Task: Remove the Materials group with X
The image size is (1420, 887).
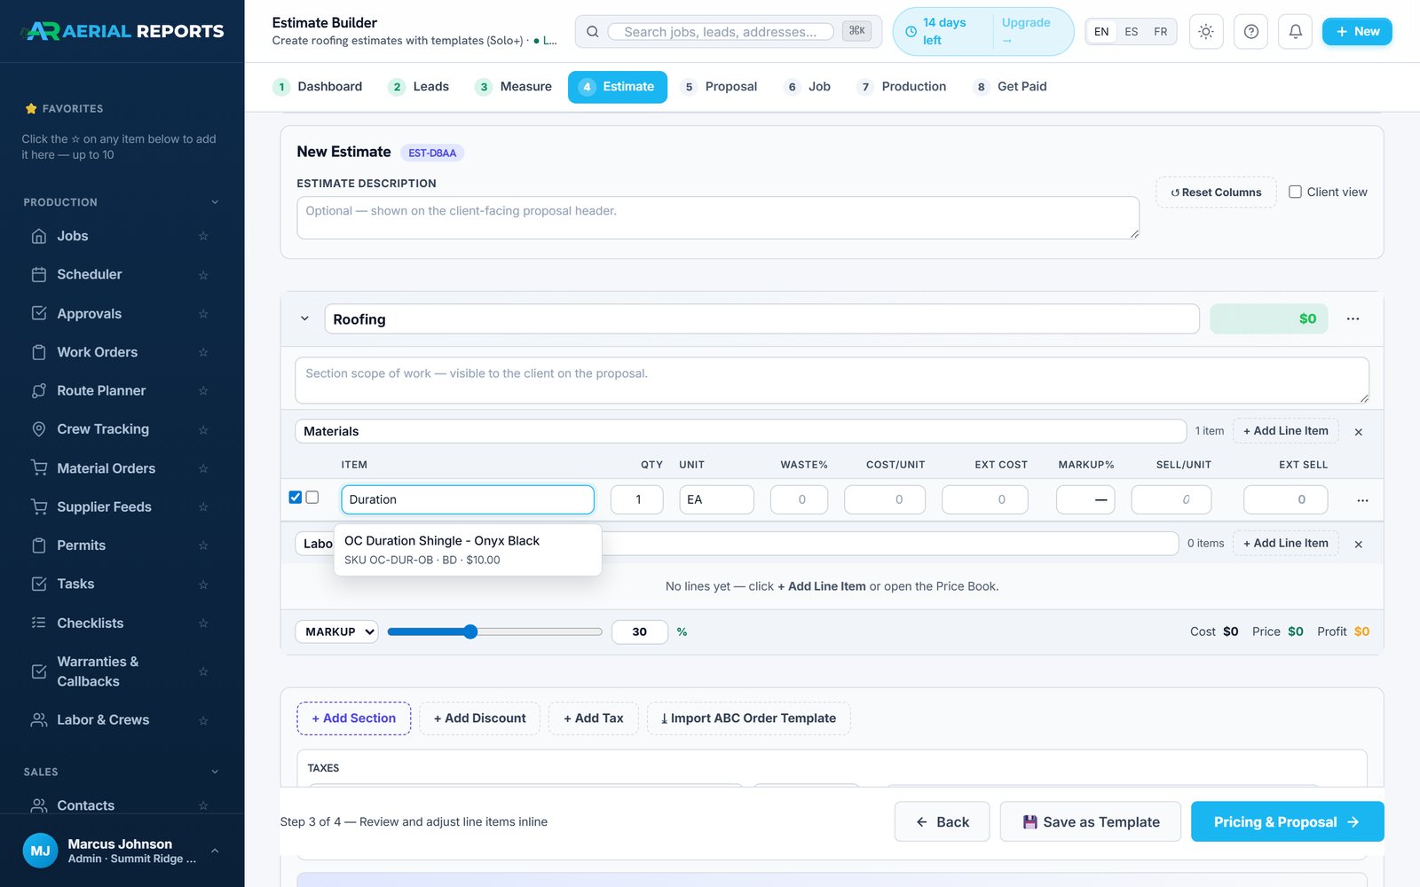Action: point(1358,432)
